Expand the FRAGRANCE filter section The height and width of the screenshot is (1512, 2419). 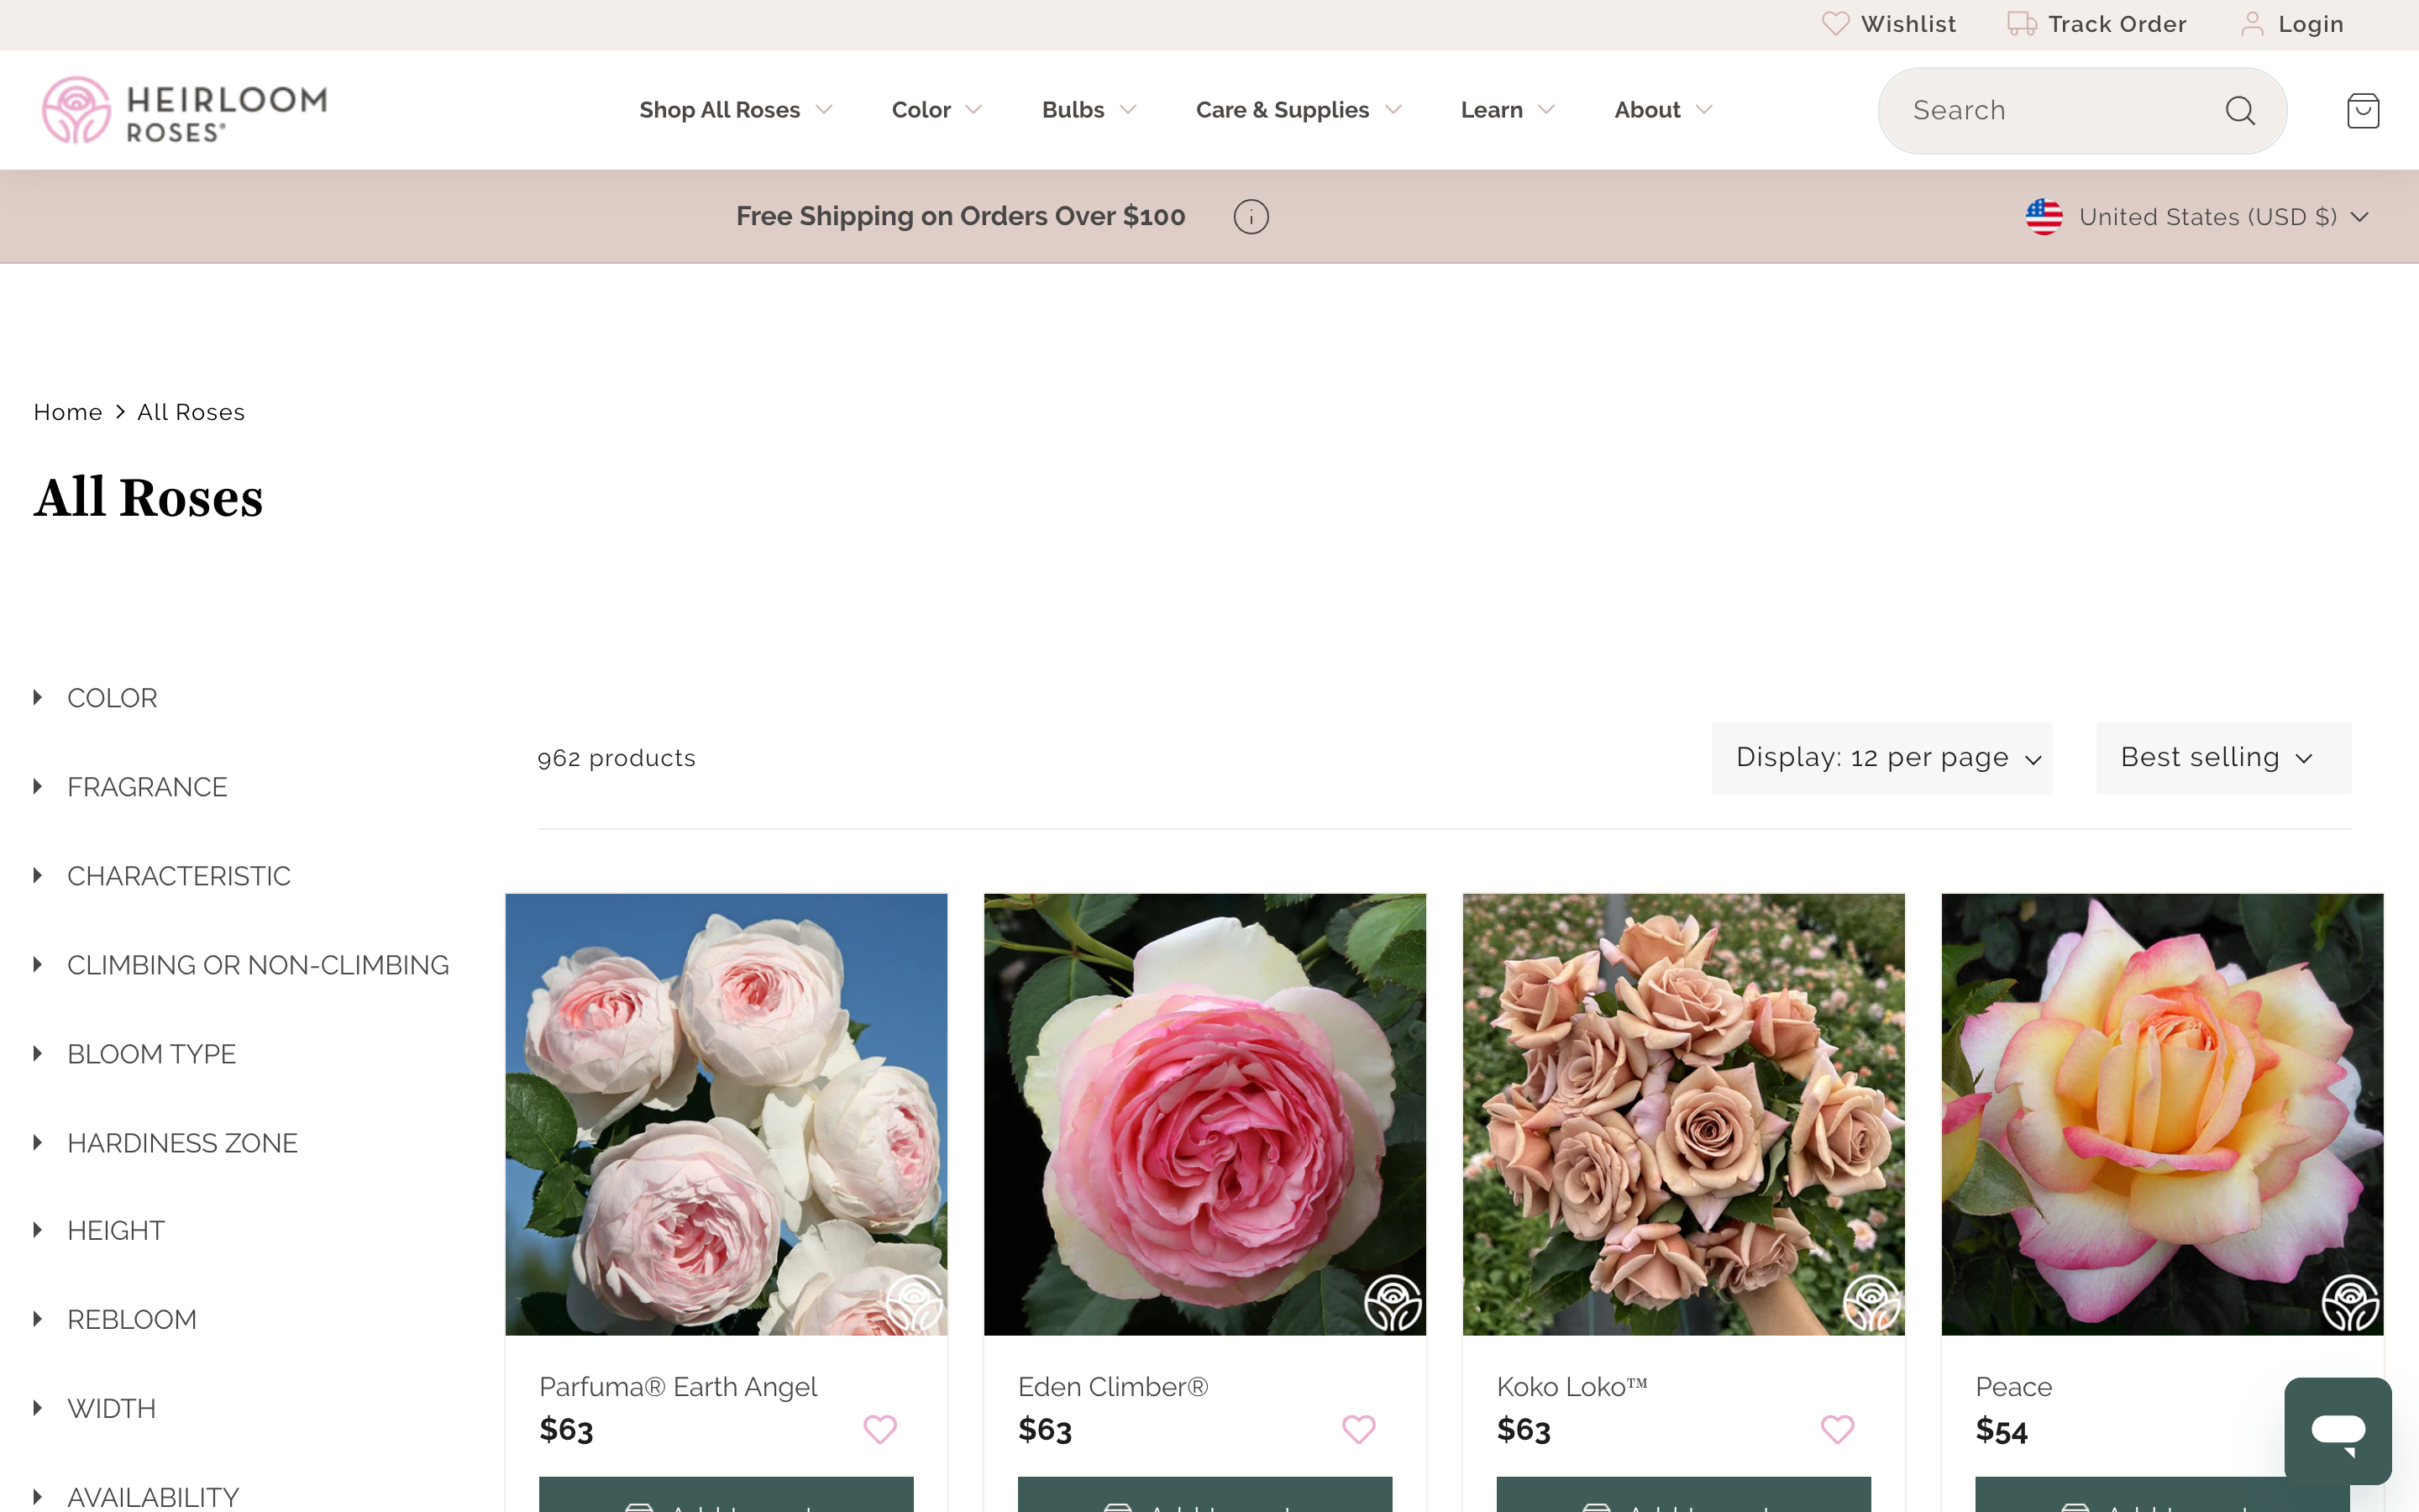point(148,785)
